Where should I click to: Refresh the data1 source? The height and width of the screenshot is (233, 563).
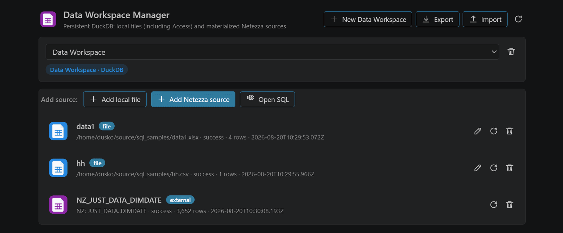pyautogui.click(x=494, y=131)
